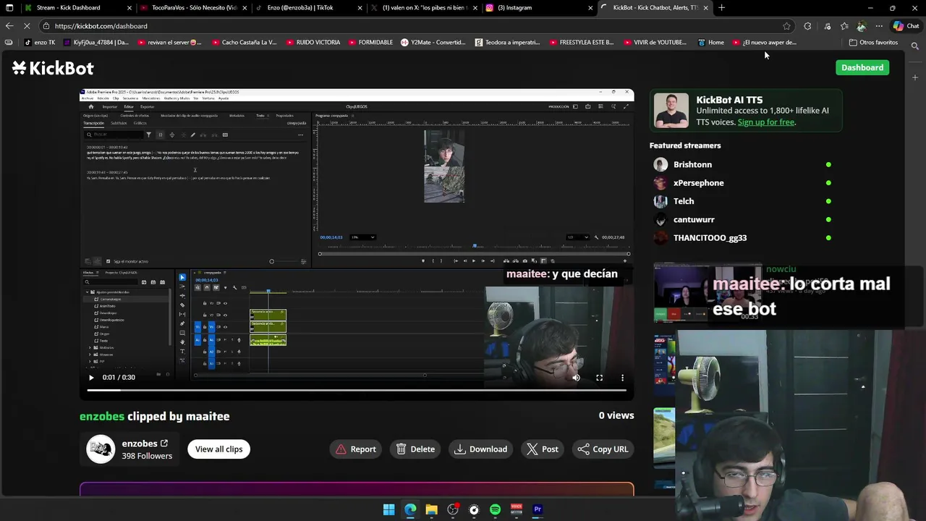The width and height of the screenshot is (926, 521).
Task: Close the Instagram browser tab
Action: [x=590, y=8]
